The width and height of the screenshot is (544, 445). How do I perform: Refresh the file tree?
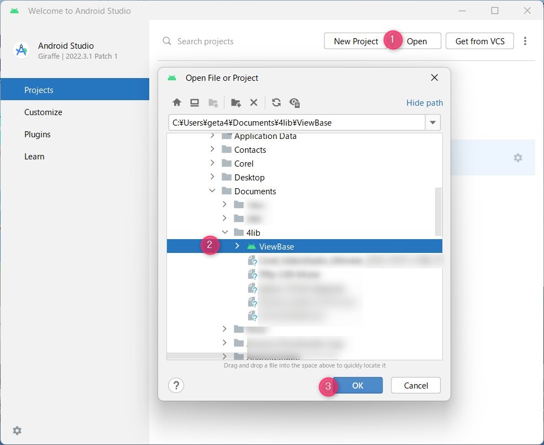[276, 102]
